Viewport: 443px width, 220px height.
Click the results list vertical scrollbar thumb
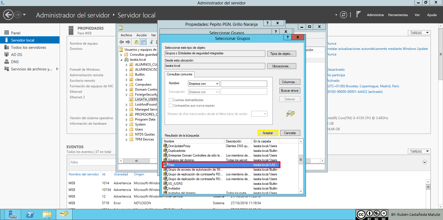tap(301, 160)
